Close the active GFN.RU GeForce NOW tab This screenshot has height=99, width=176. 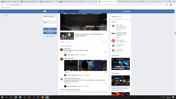[x=115, y=2]
